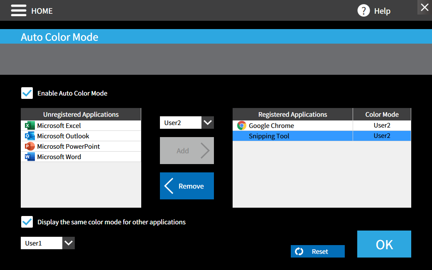Click the right chevron on Add
432x270 pixels.
(x=205, y=151)
